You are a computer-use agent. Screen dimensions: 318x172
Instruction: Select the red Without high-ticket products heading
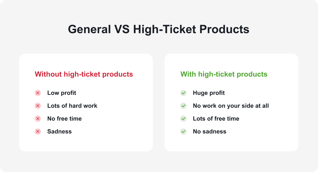coord(84,74)
